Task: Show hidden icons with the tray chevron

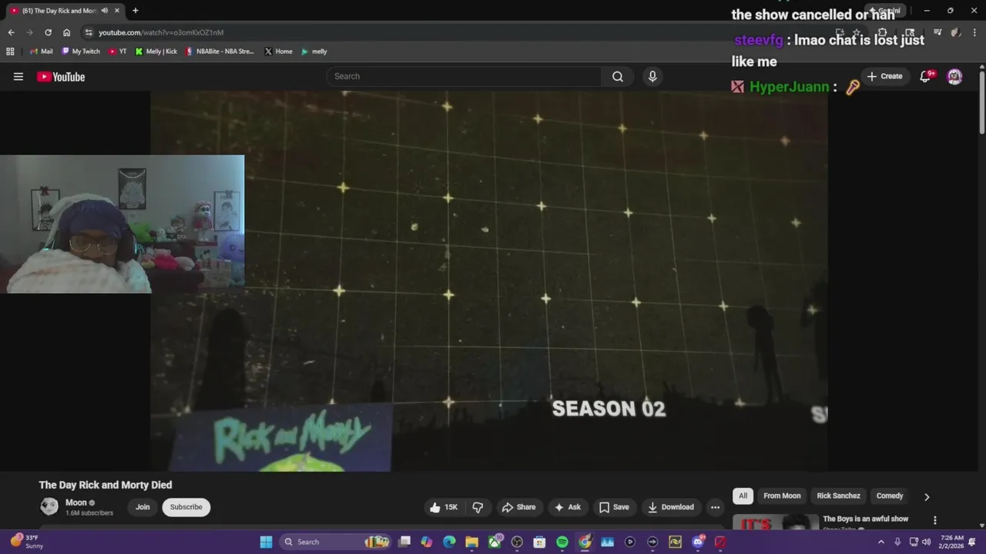Action: click(881, 542)
